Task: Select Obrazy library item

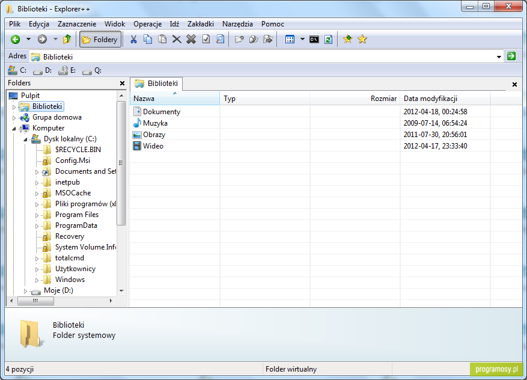Action: [x=149, y=135]
